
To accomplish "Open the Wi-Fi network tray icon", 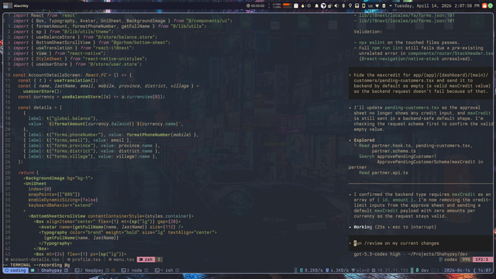I will [377, 5].
